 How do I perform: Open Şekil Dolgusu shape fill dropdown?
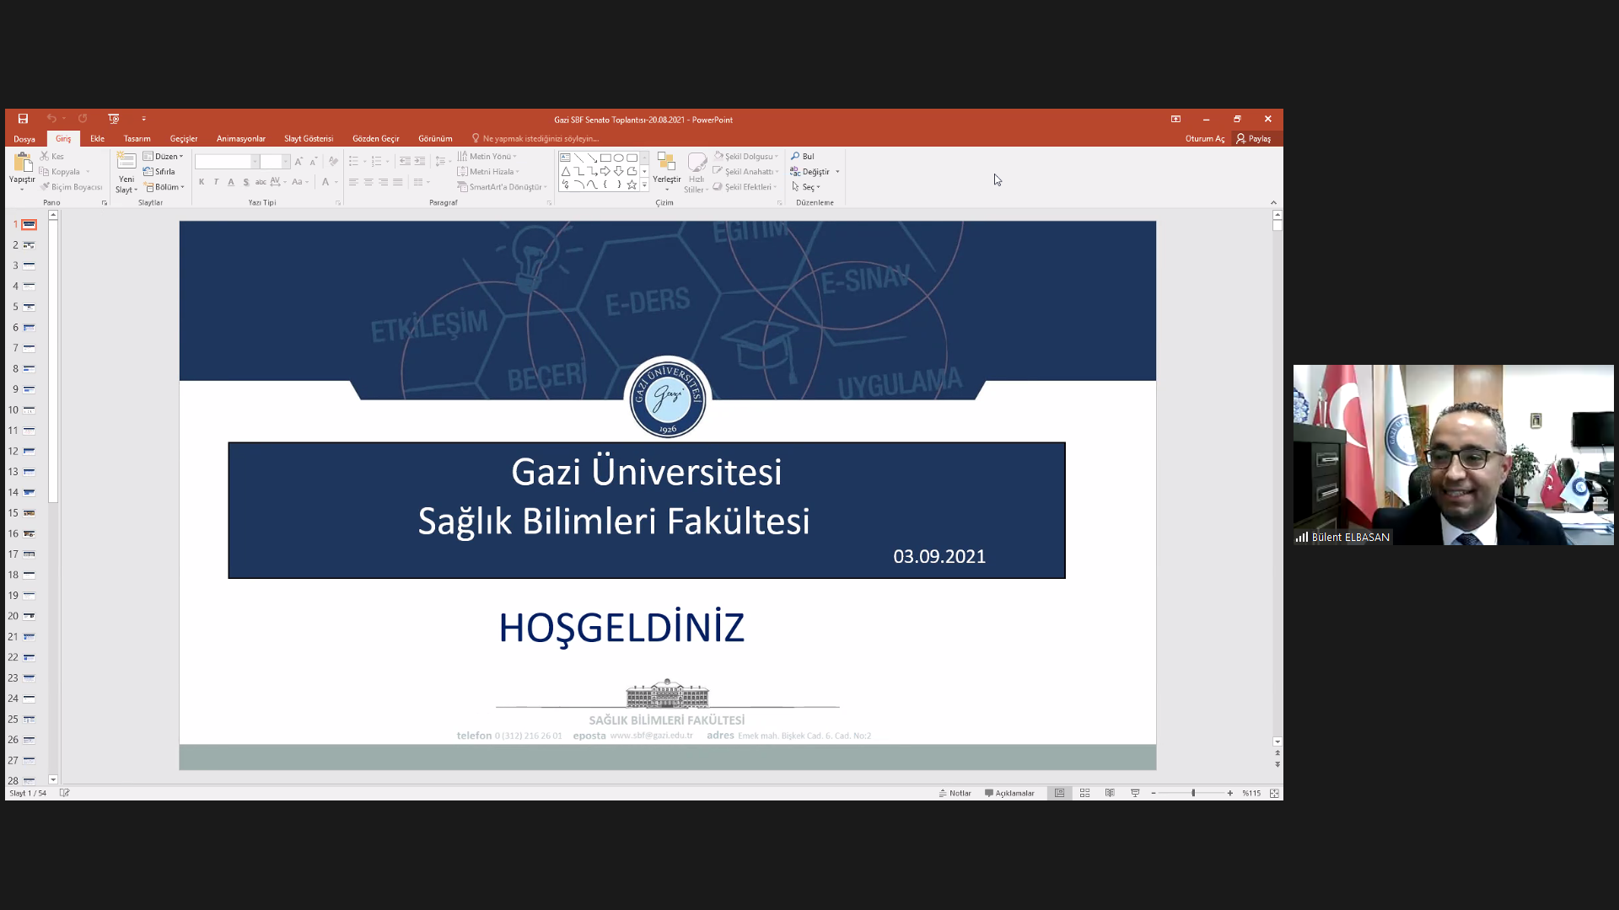(x=746, y=156)
